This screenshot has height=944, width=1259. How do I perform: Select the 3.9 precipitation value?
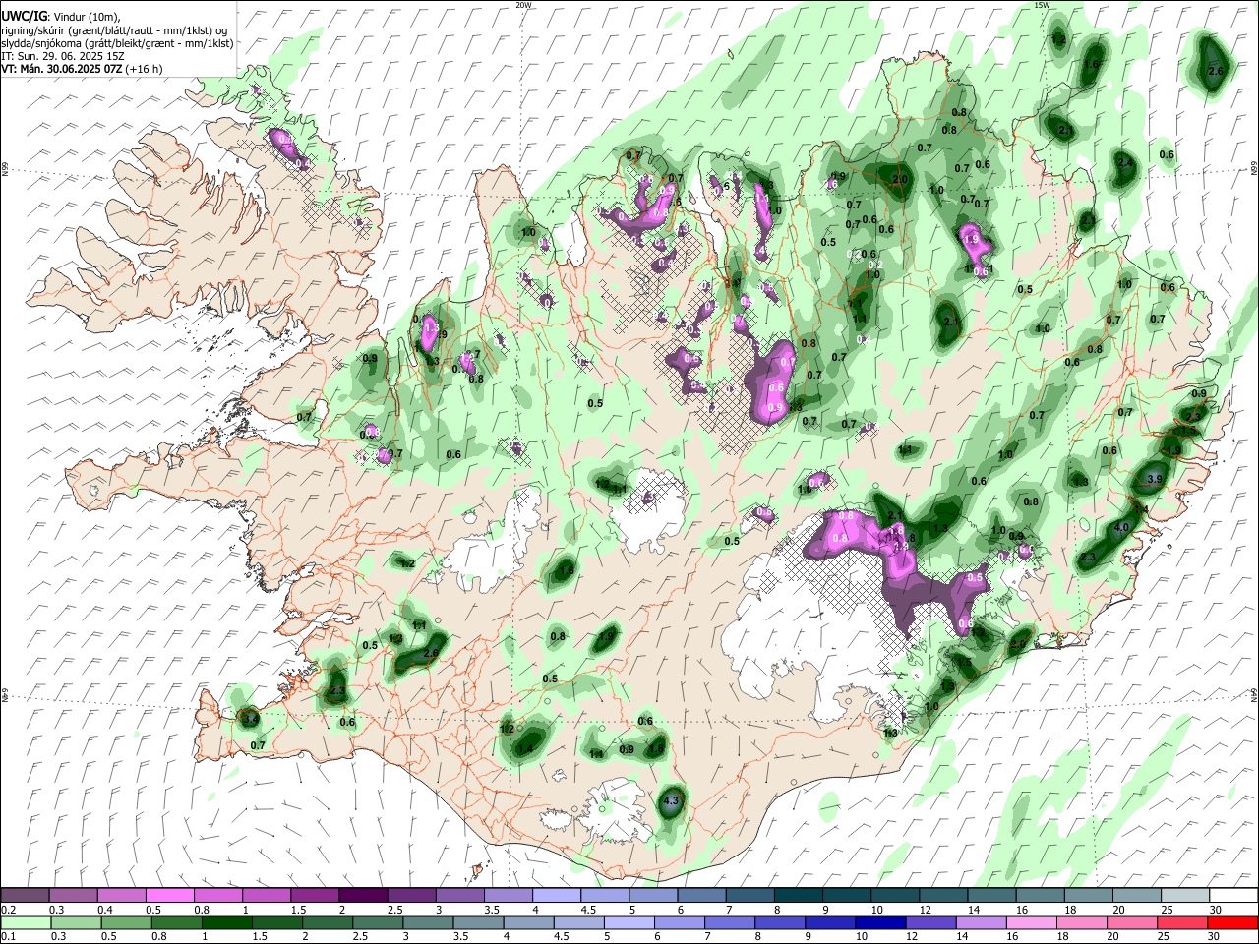pos(1155,479)
